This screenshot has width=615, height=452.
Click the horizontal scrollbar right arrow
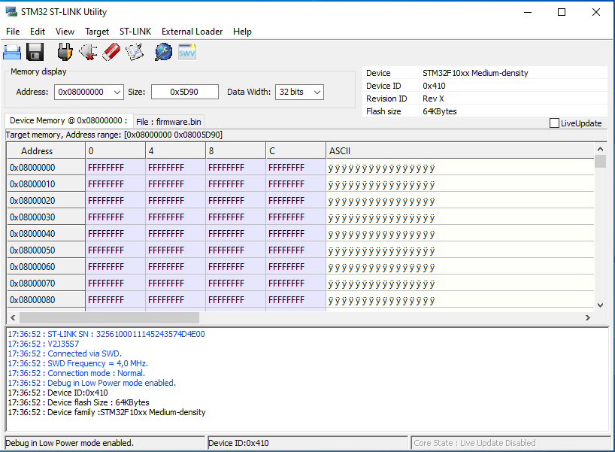pos(587,318)
